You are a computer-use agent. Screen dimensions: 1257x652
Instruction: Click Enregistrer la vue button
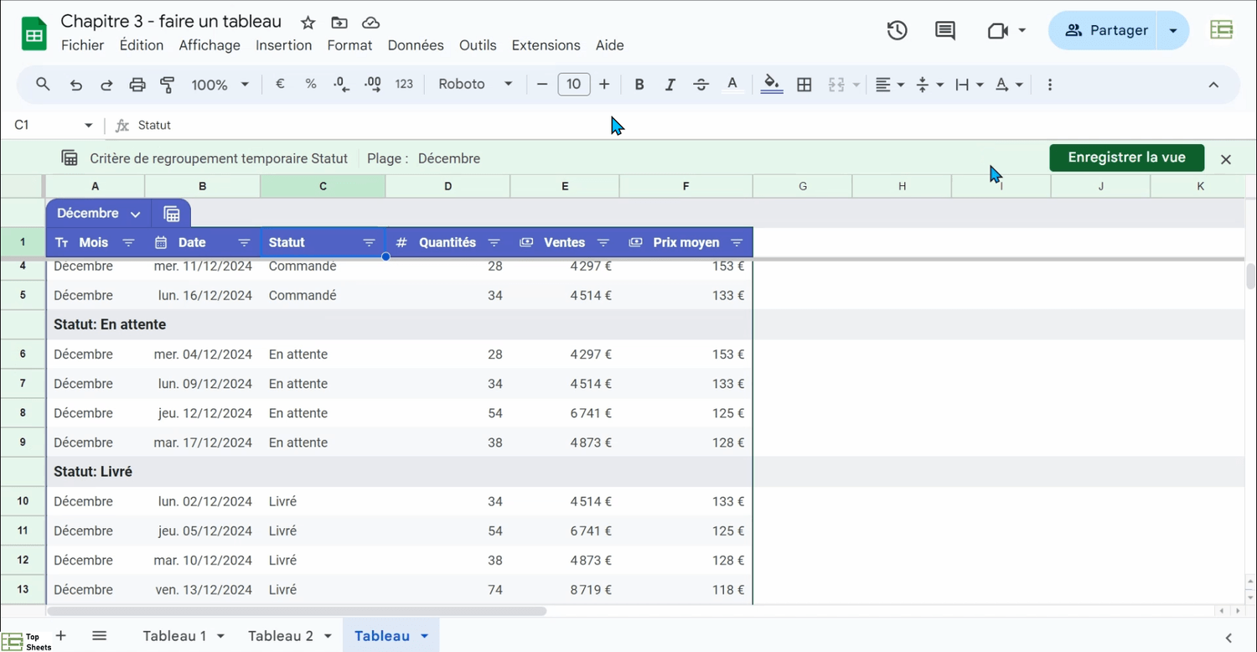pyautogui.click(x=1126, y=158)
